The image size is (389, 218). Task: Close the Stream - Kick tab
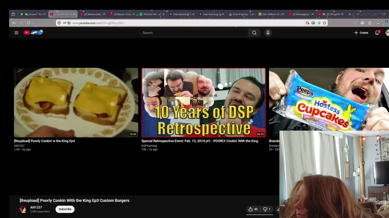[x=44, y=14]
